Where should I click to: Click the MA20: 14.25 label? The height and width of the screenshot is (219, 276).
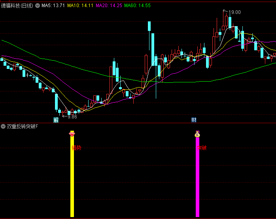[109, 6]
